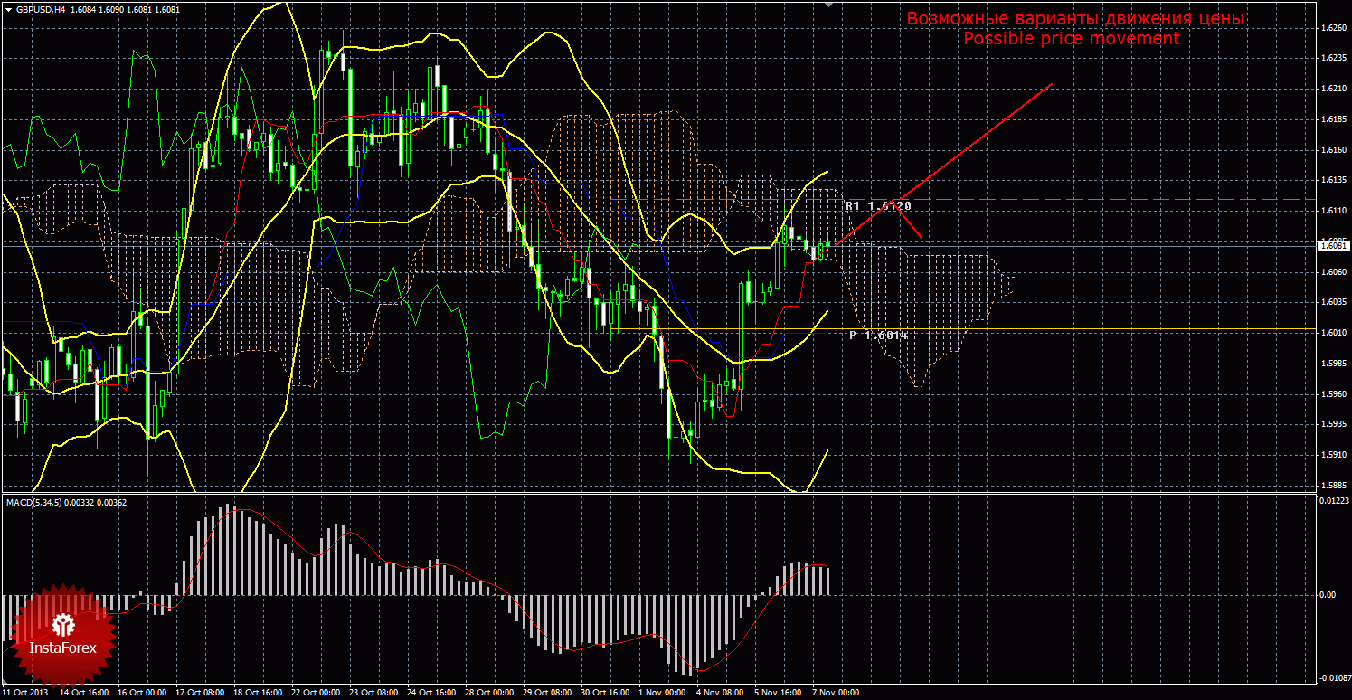1352x700 pixels.
Task: Click the 29 Oct 08:00 time label
Action: [547, 693]
